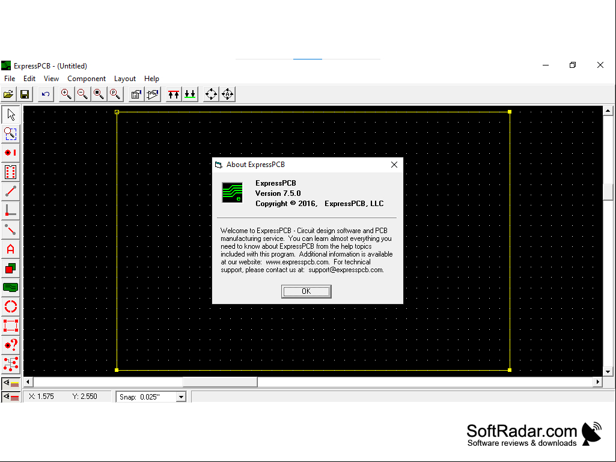The image size is (616, 462).
Task: Minimize the ExpressPCB window
Action: point(546,65)
